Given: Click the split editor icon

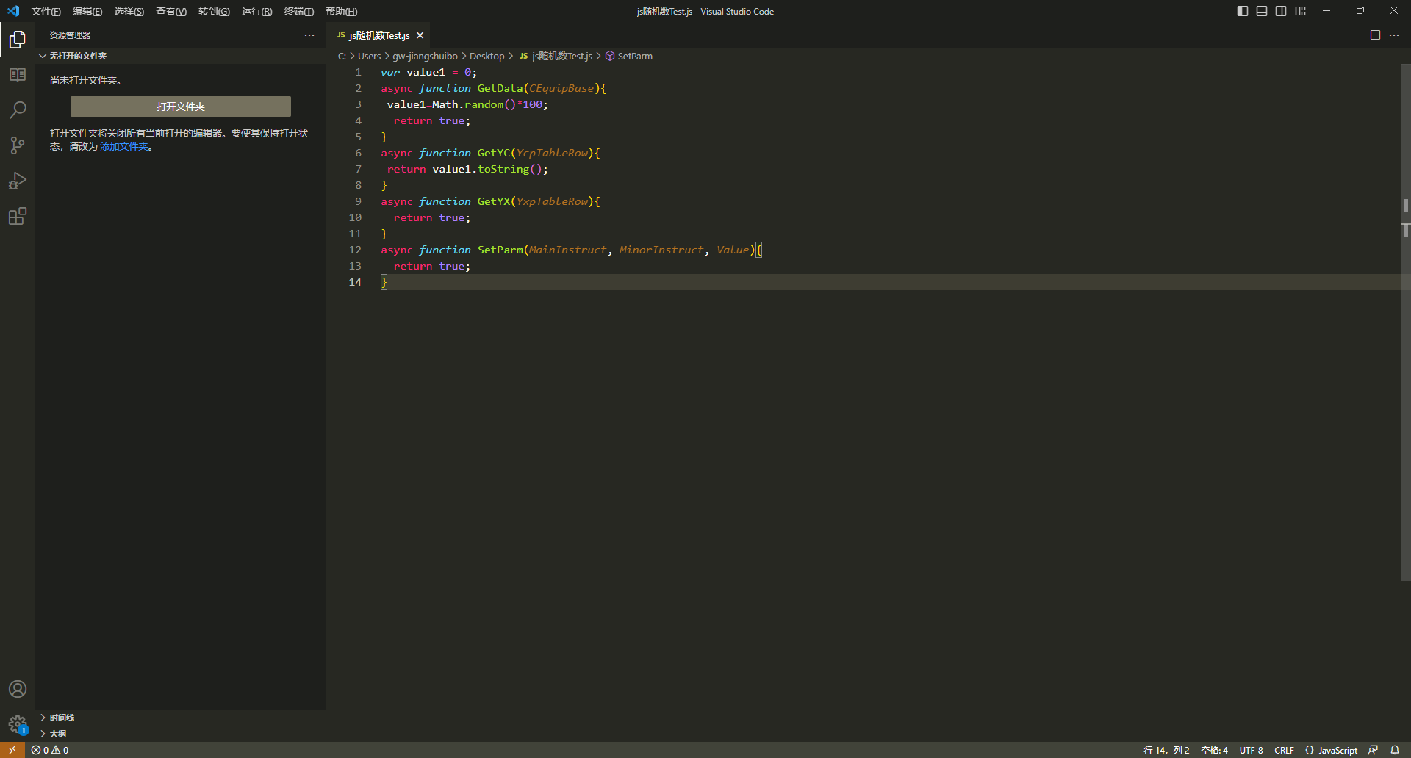Looking at the screenshot, I should click(x=1375, y=35).
